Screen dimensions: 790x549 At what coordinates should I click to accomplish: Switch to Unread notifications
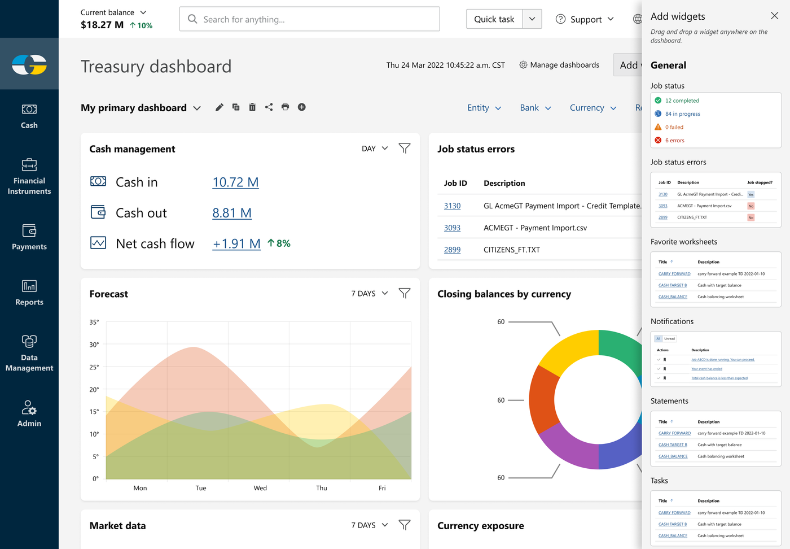[x=669, y=338]
